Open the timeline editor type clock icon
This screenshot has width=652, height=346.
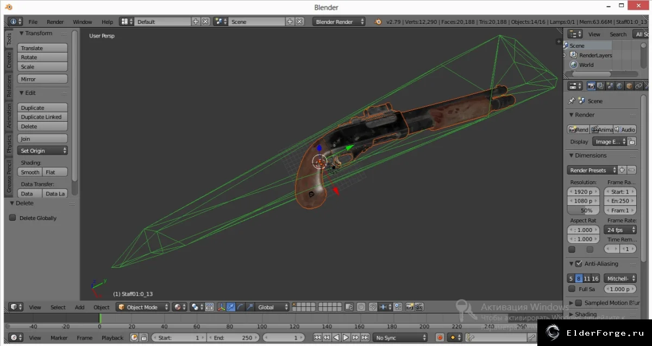coord(16,337)
